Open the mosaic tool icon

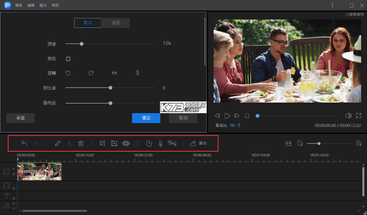126,143
